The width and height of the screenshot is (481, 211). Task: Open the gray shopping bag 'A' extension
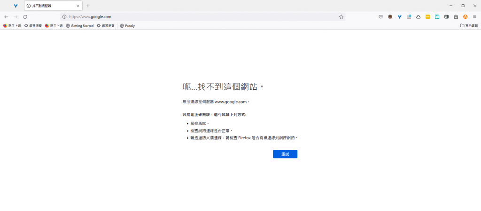pos(456,17)
